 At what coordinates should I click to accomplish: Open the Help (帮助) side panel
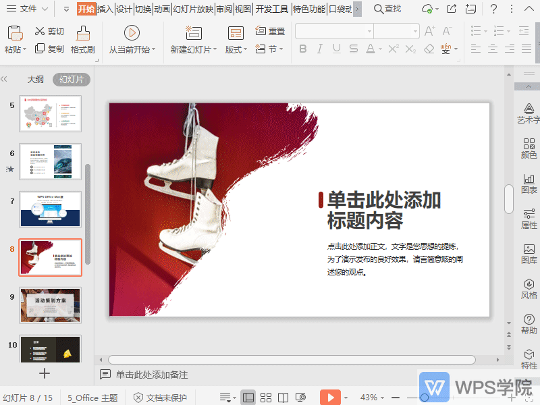[529, 325]
